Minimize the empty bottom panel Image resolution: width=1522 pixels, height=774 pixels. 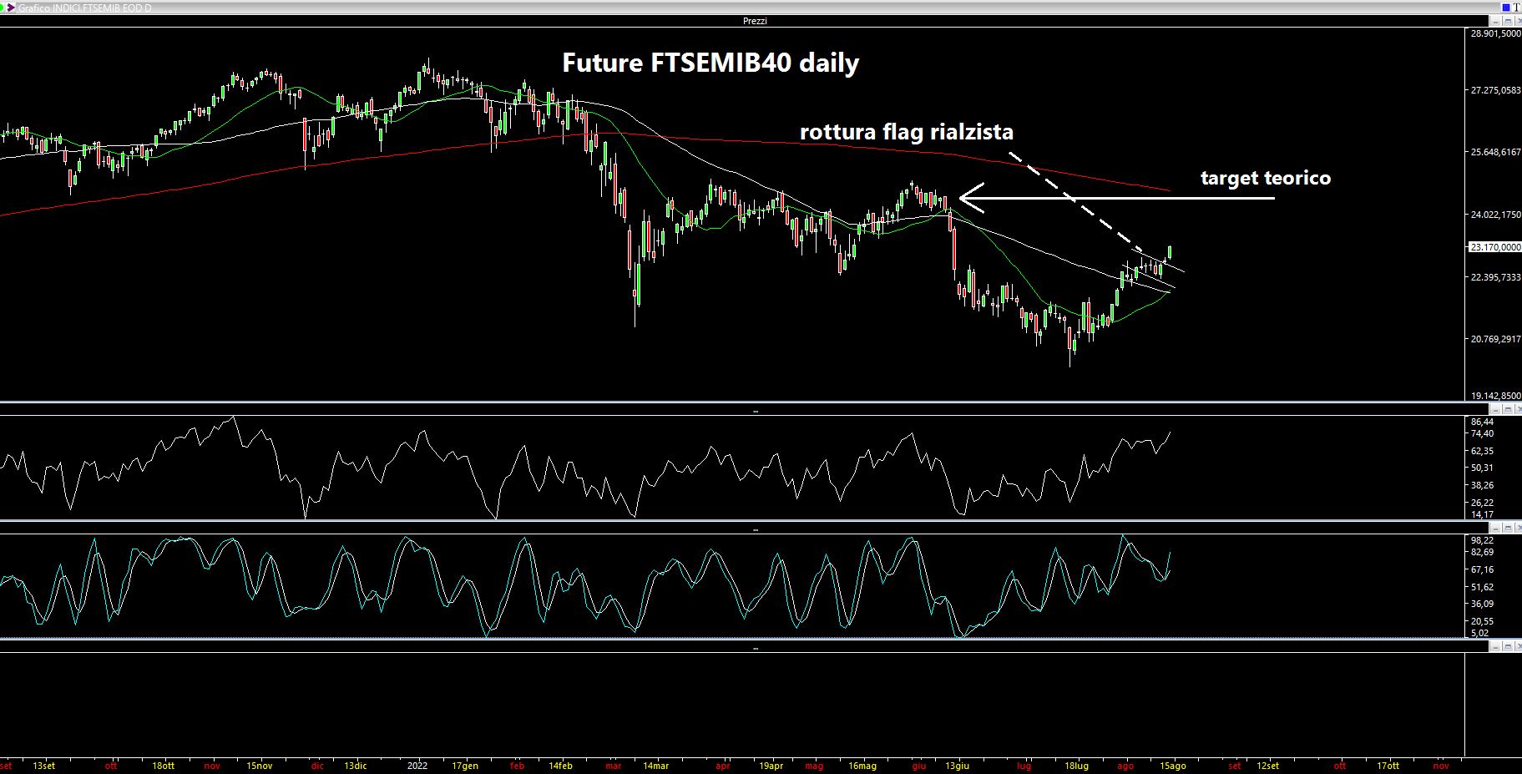1497,646
